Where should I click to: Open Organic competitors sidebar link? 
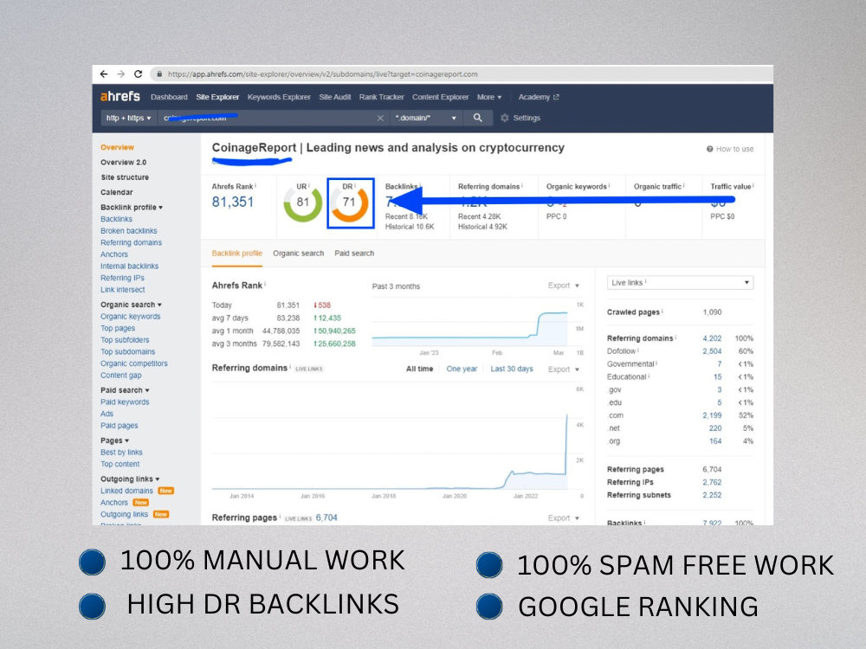tap(134, 363)
